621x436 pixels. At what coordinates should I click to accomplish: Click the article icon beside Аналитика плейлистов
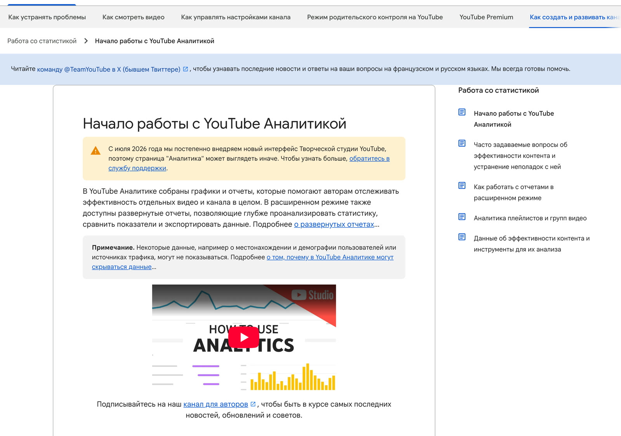462,217
